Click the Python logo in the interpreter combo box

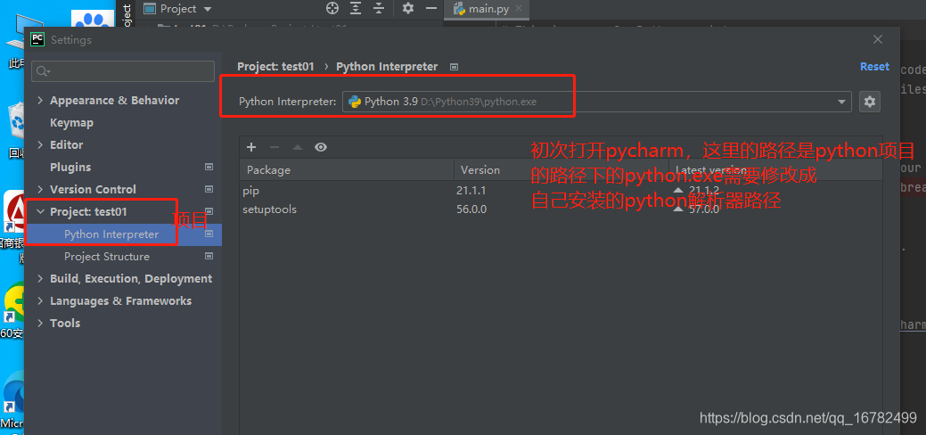(x=355, y=102)
